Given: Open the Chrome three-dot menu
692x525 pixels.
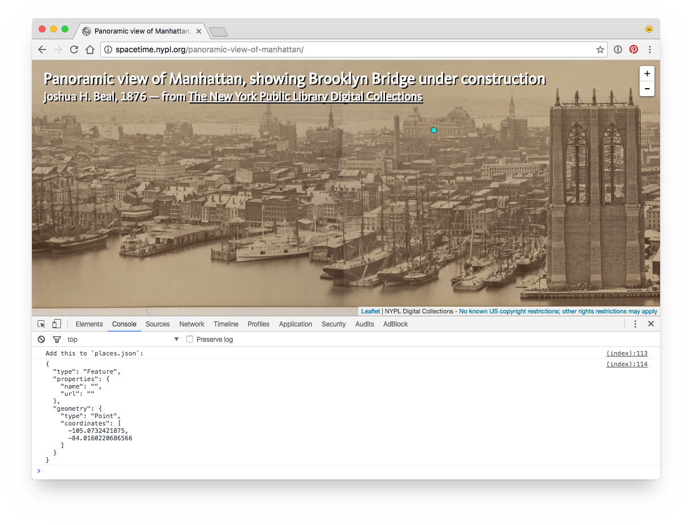Looking at the screenshot, I should 649,49.
